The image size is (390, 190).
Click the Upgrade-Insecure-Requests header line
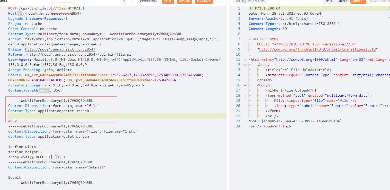[38, 18]
